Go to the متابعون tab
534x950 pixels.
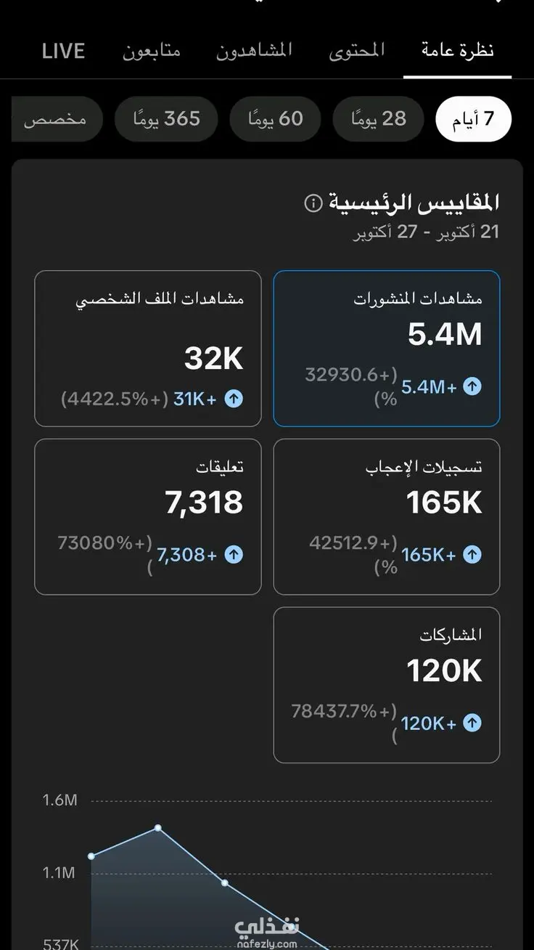coord(151,51)
